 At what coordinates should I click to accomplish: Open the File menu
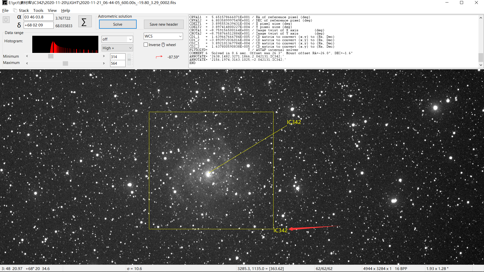[x=5, y=10]
